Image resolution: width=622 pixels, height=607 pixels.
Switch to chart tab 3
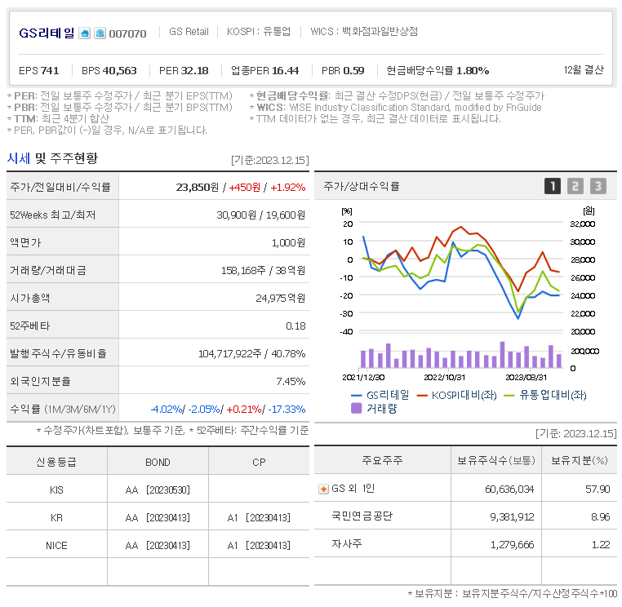tap(598, 186)
